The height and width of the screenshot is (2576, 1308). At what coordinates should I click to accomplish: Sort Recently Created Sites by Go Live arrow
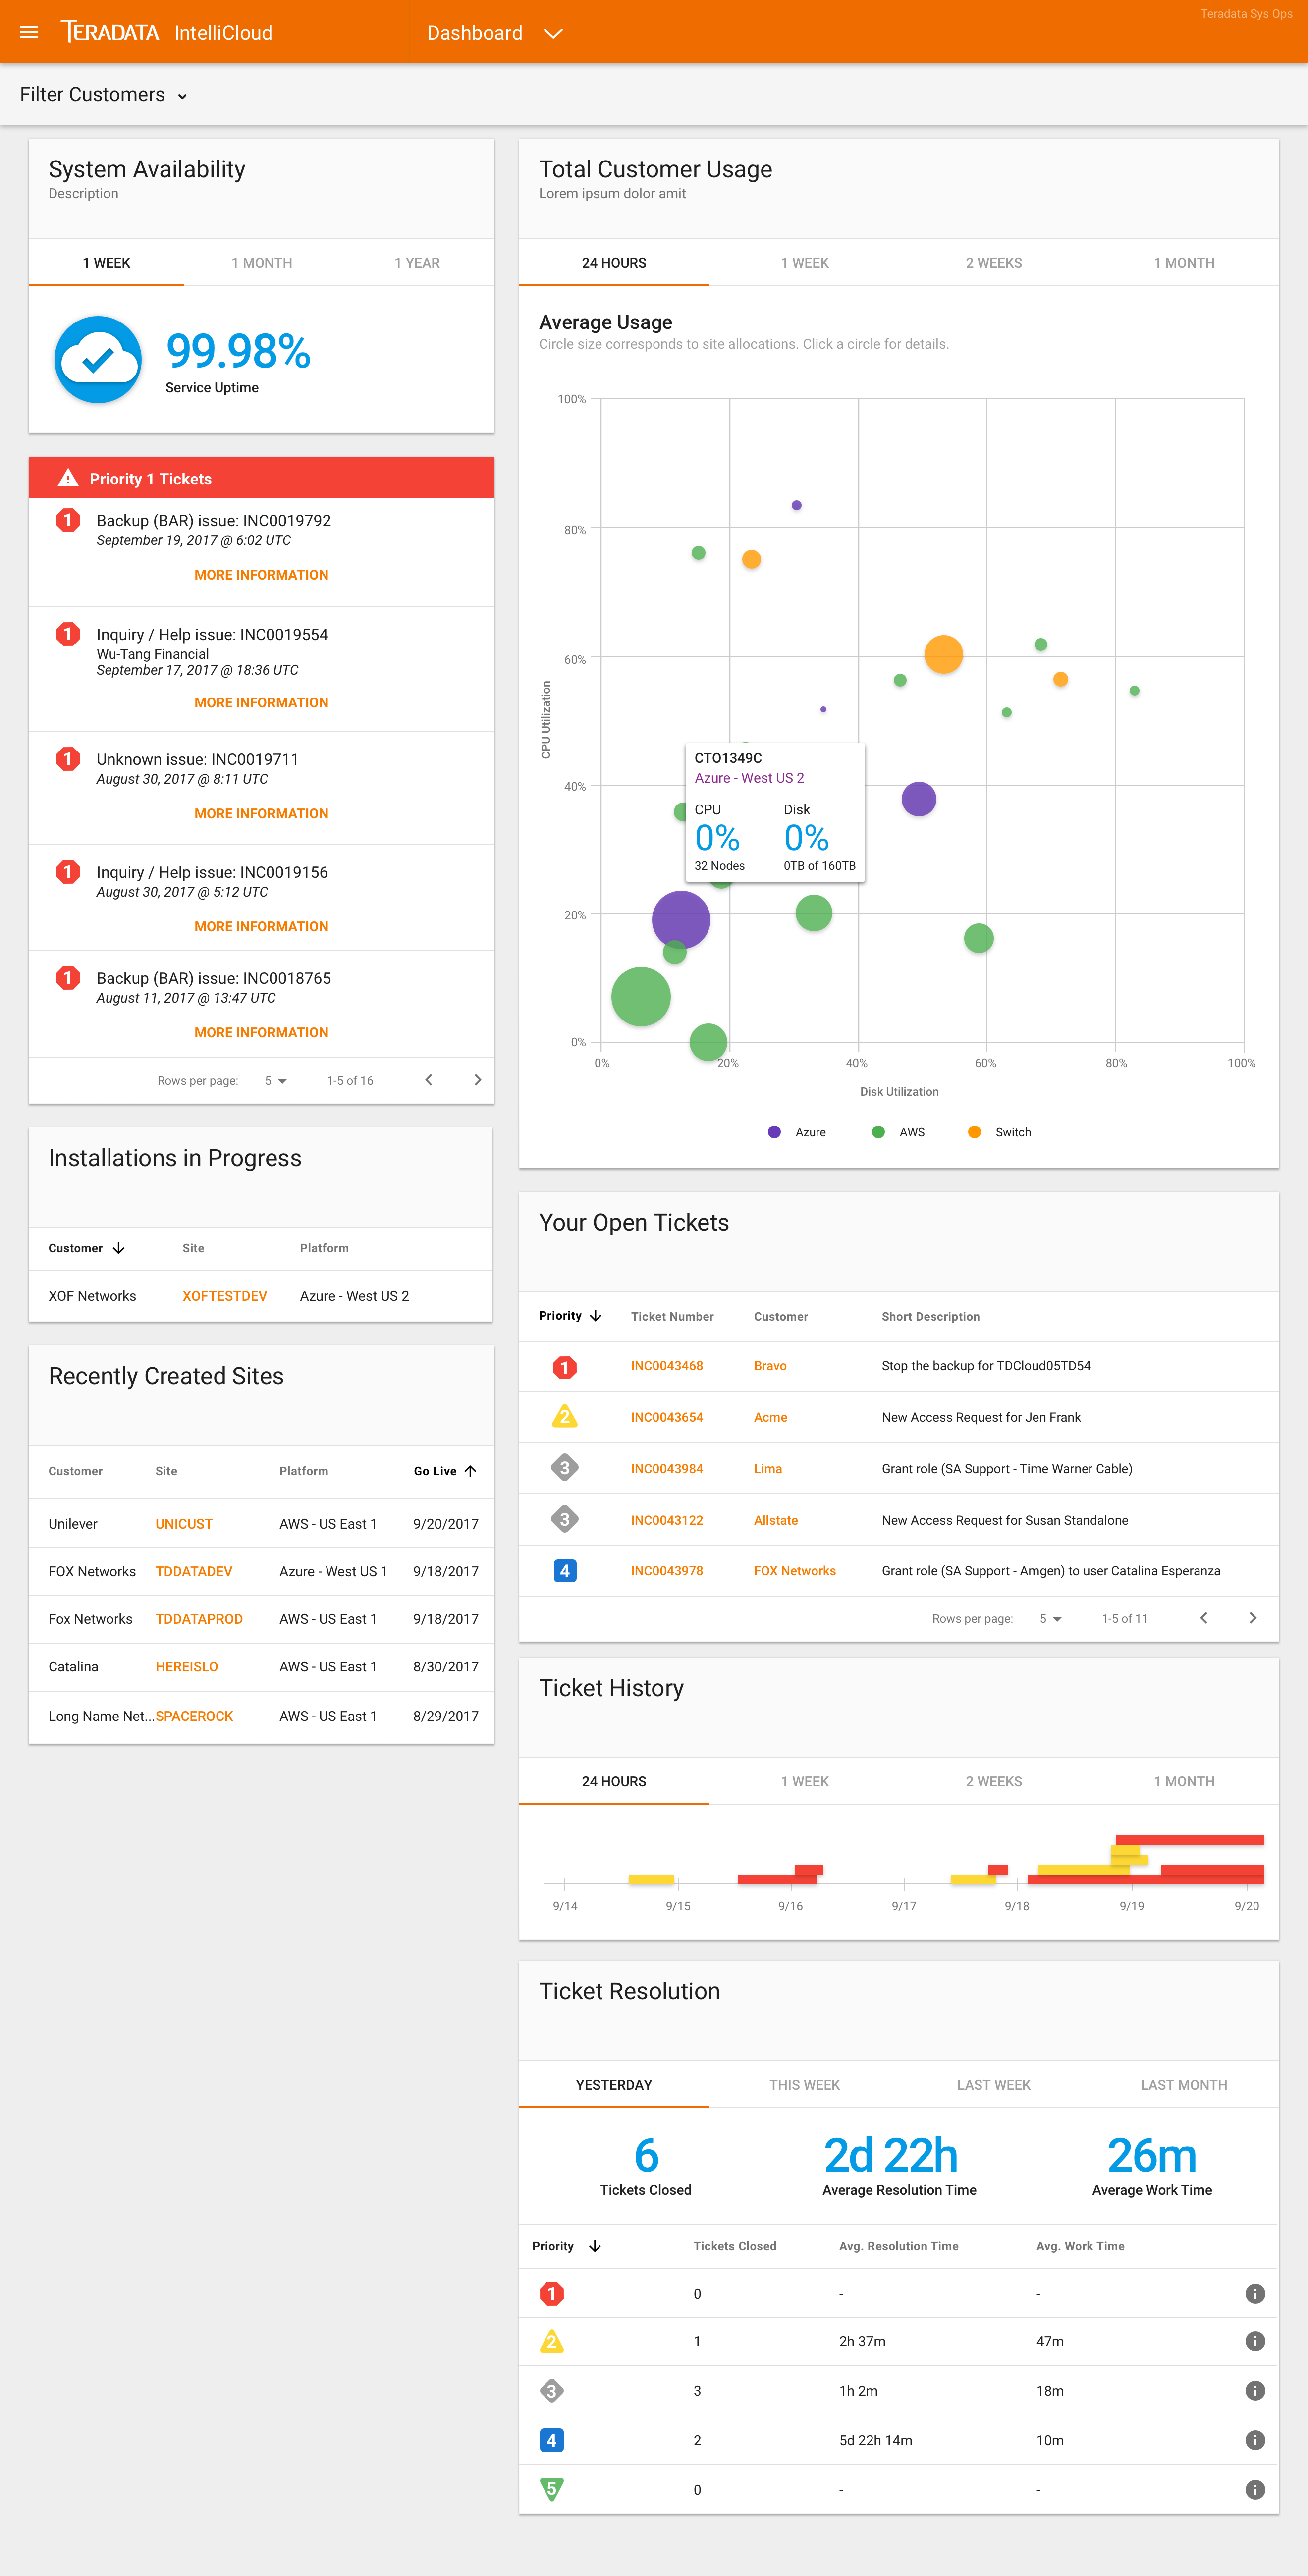tap(470, 1471)
